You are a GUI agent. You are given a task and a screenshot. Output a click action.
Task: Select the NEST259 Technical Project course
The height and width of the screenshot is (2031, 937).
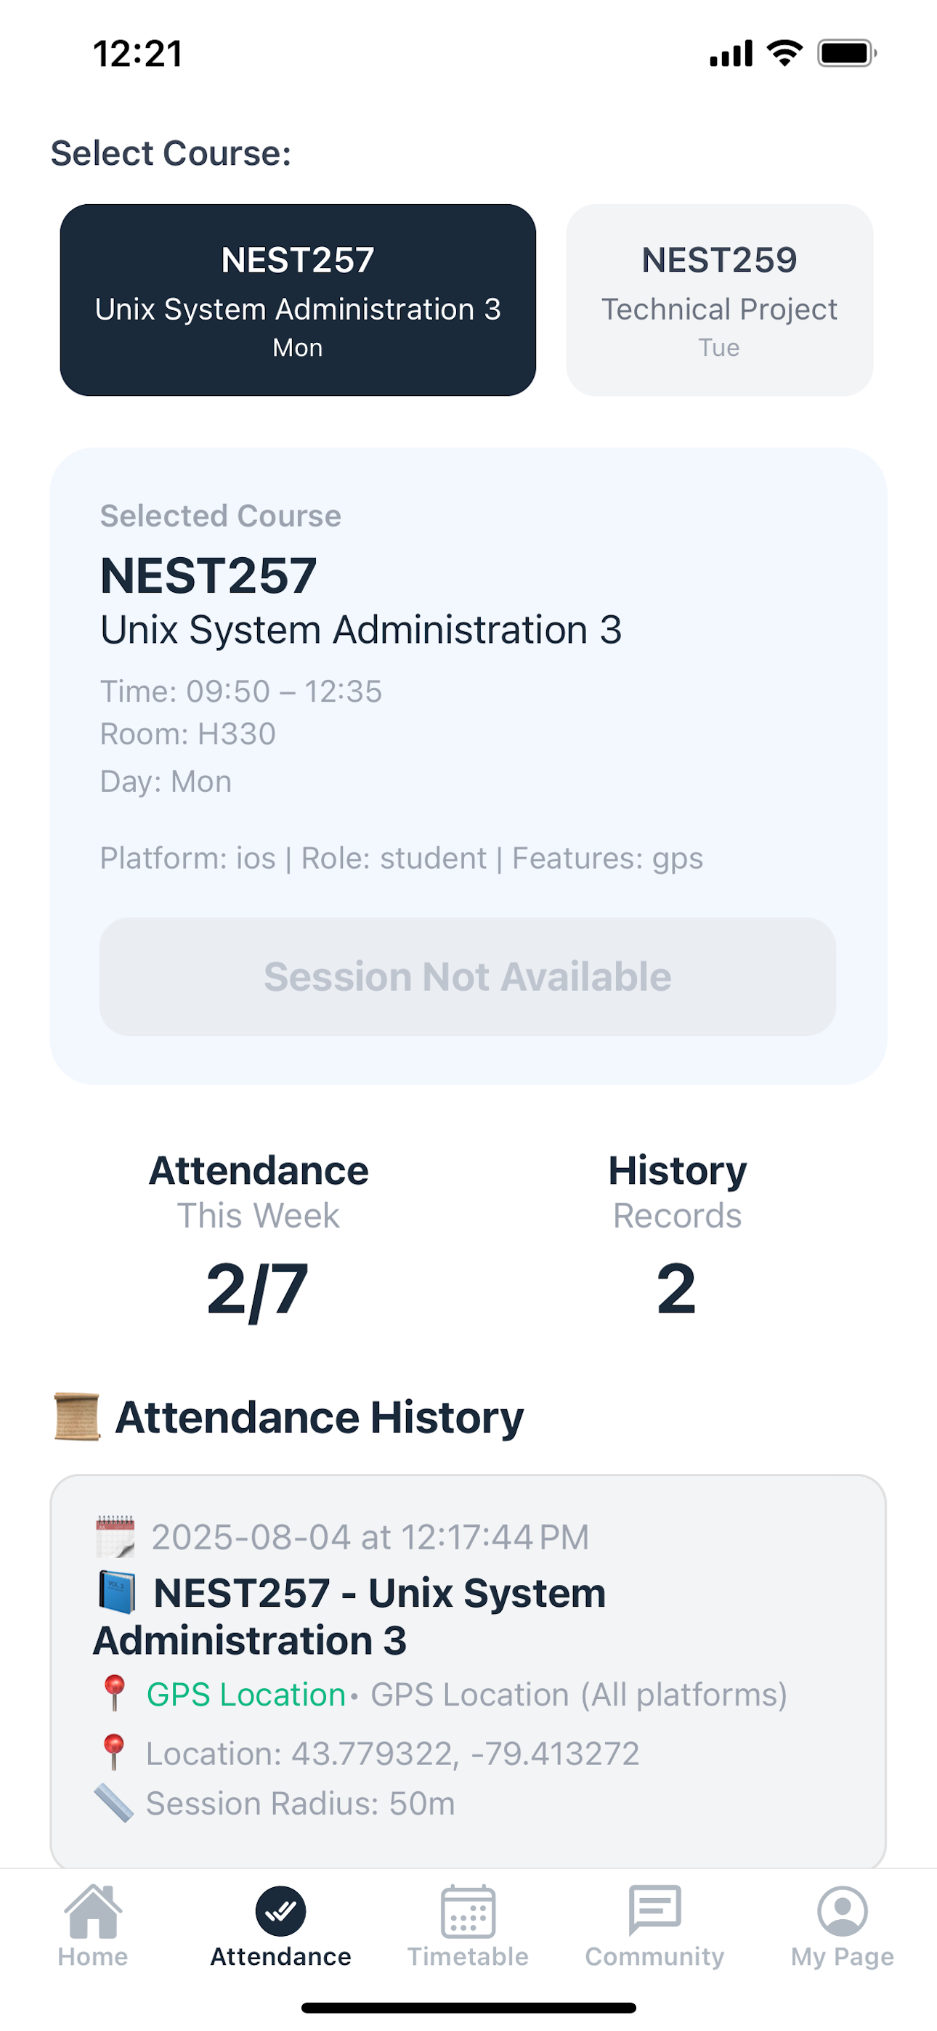click(718, 299)
